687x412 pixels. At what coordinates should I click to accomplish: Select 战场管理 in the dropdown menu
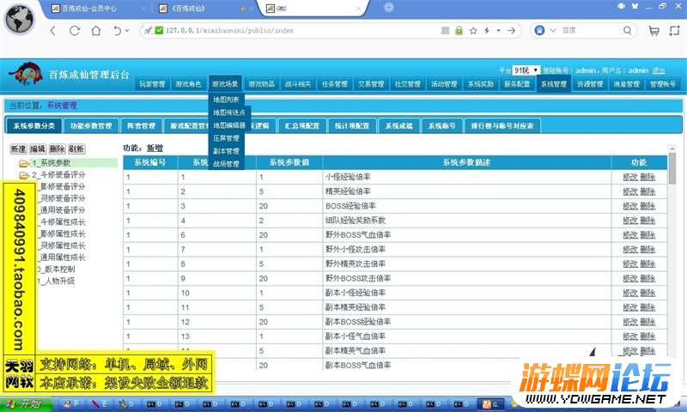click(226, 164)
